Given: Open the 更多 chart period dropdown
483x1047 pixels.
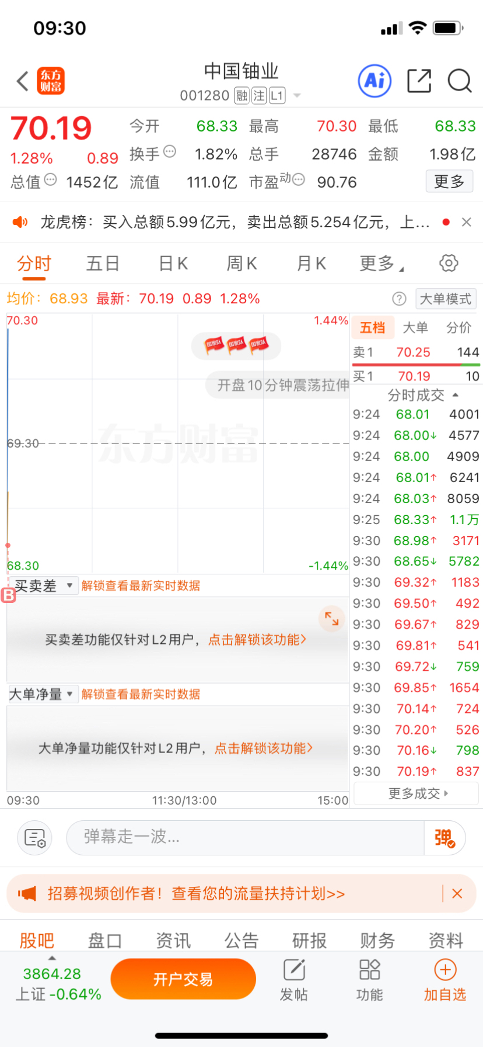Looking at the screenshot, I should tap(382, 264).
